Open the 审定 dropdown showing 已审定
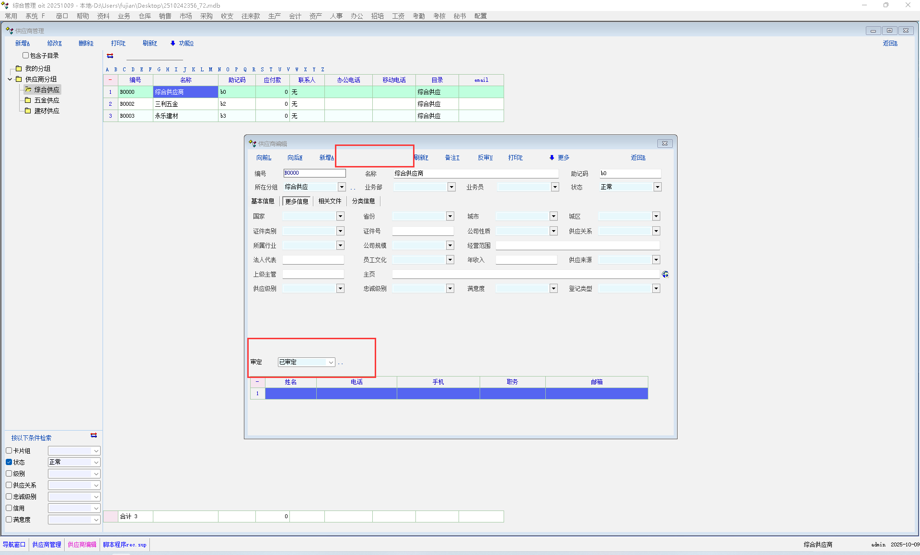 click(x=331, y=362)
